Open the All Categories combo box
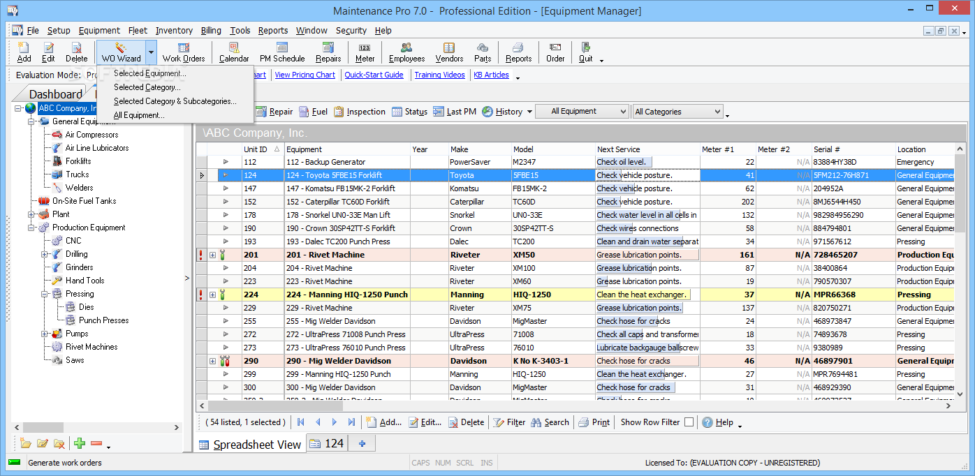975x476 pixels. [x=678, y=112]
